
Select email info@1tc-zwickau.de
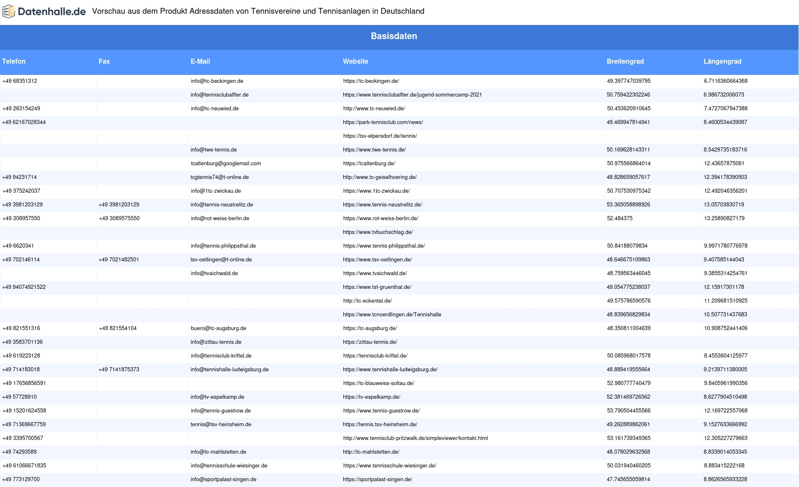point(216,191)
